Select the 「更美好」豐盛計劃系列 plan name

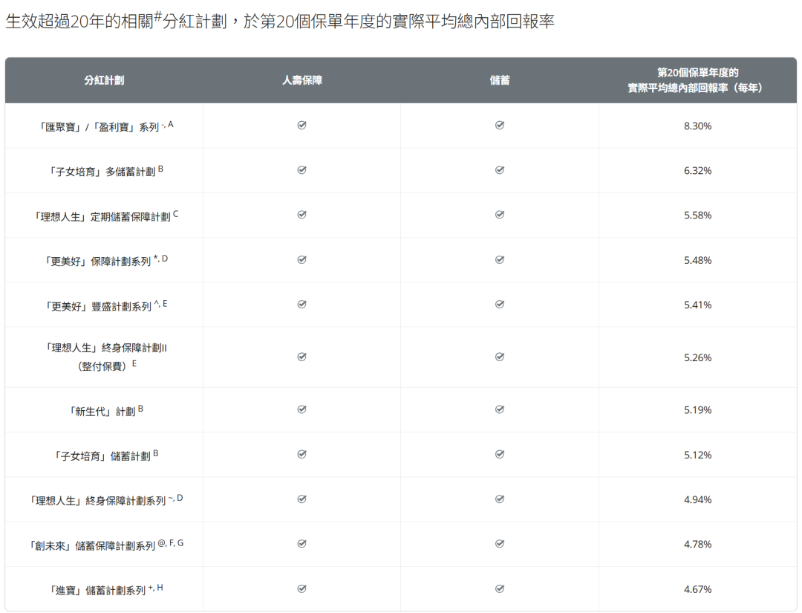tap(105, 305)
